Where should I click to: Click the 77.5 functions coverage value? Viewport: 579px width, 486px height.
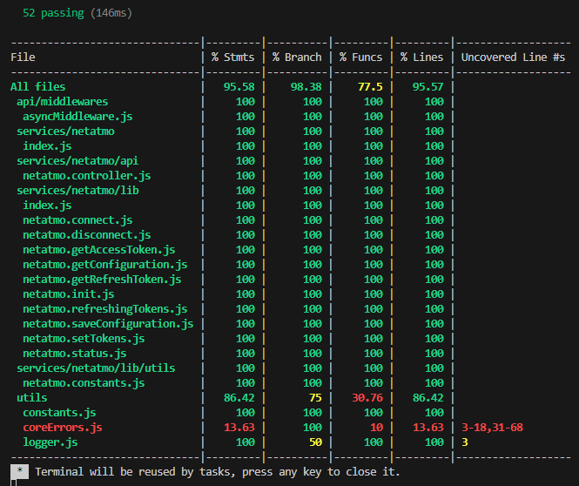(368, 87)
